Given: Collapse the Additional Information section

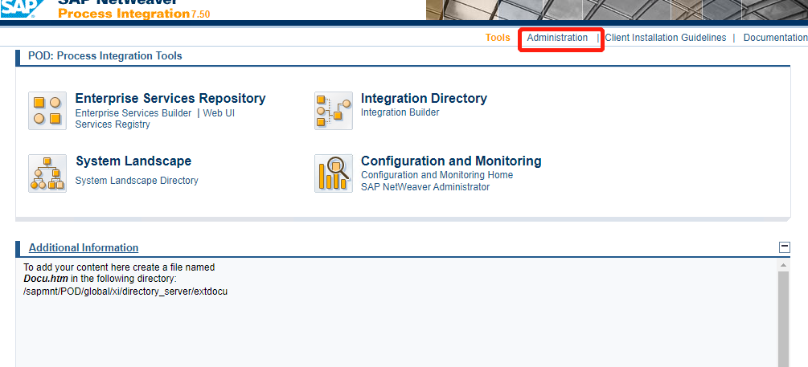Looking at the screenshot, I should [x=785, y=247].
